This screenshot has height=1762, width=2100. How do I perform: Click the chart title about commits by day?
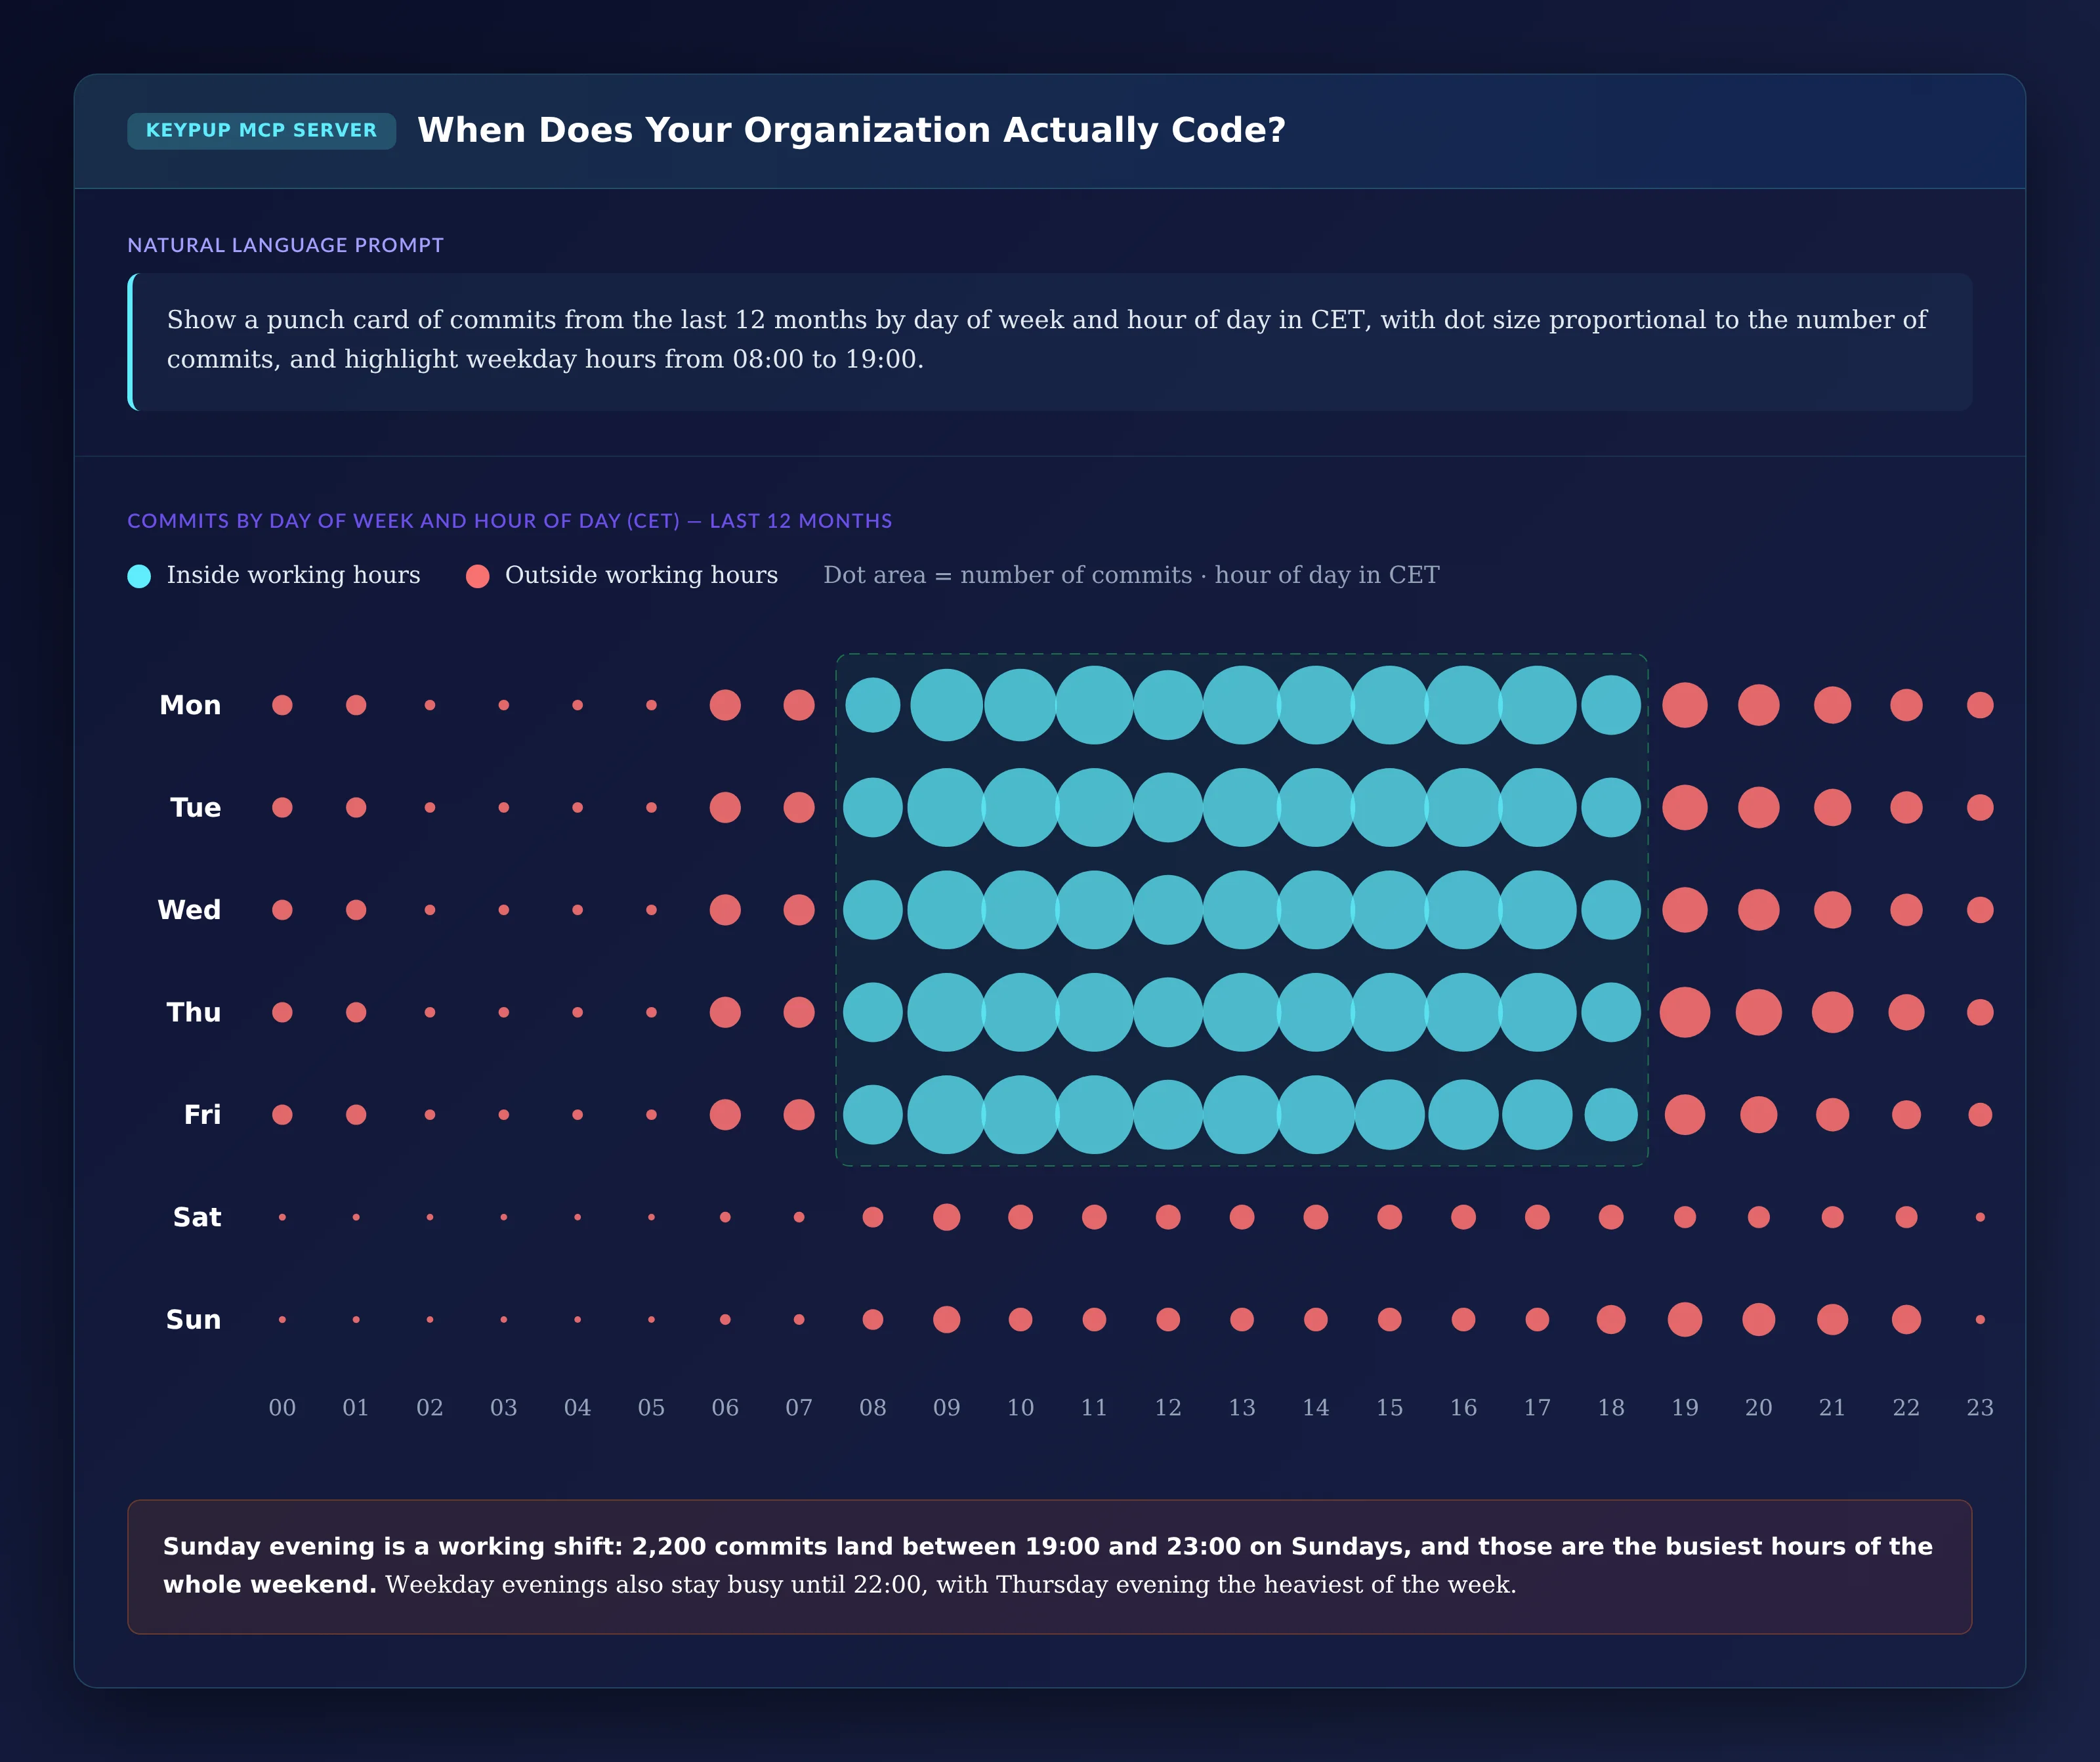509,521
